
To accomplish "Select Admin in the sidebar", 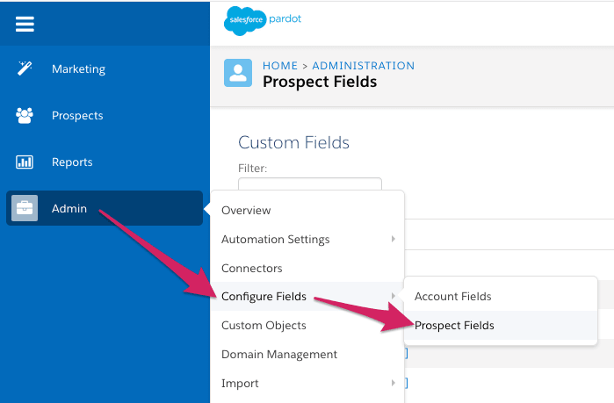I will pos(105,208).
